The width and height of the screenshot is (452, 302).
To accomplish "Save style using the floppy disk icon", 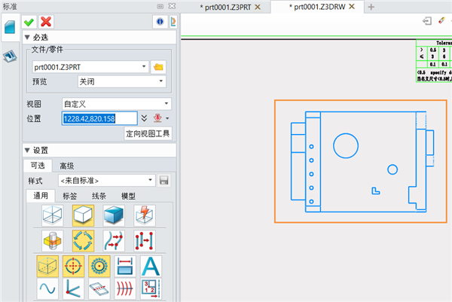I will click(163, 181).
